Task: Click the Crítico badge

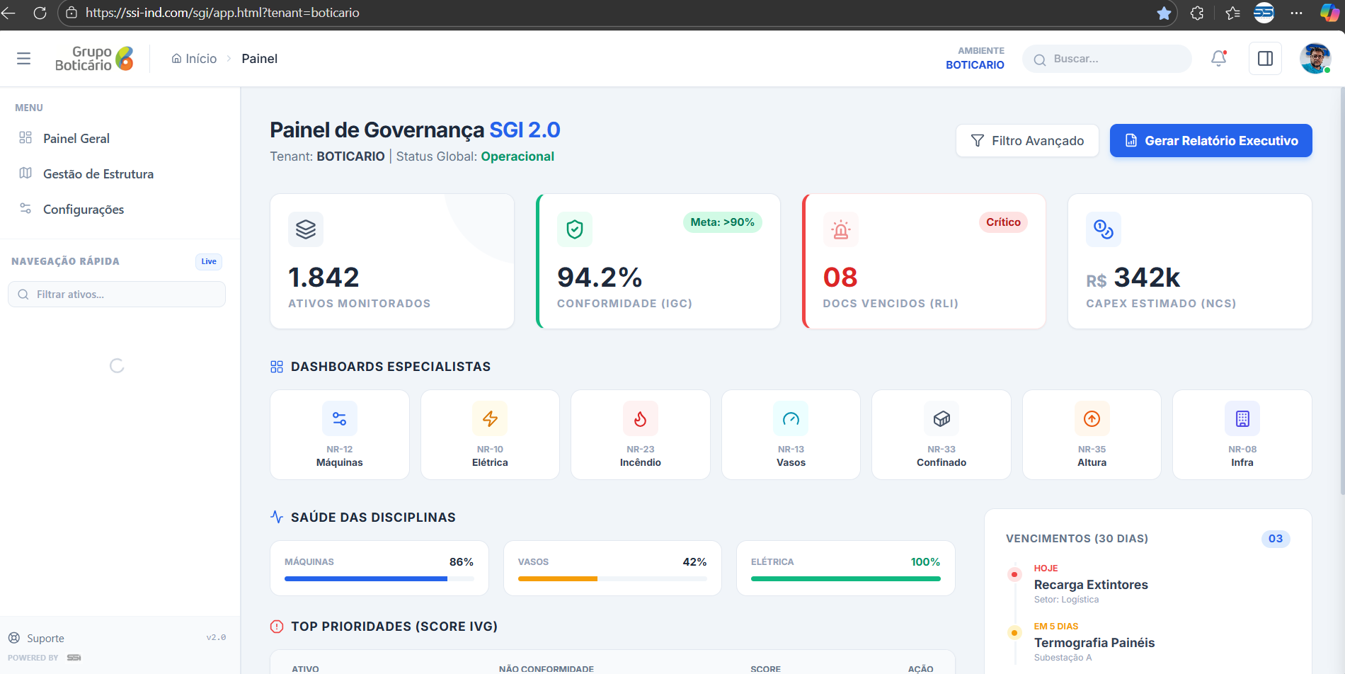Action: pos(1003,222)
